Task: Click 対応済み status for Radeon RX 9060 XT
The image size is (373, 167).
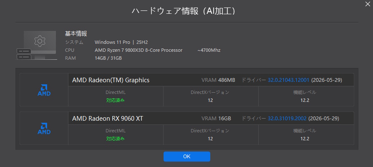Action: click(x=116, y=139)
